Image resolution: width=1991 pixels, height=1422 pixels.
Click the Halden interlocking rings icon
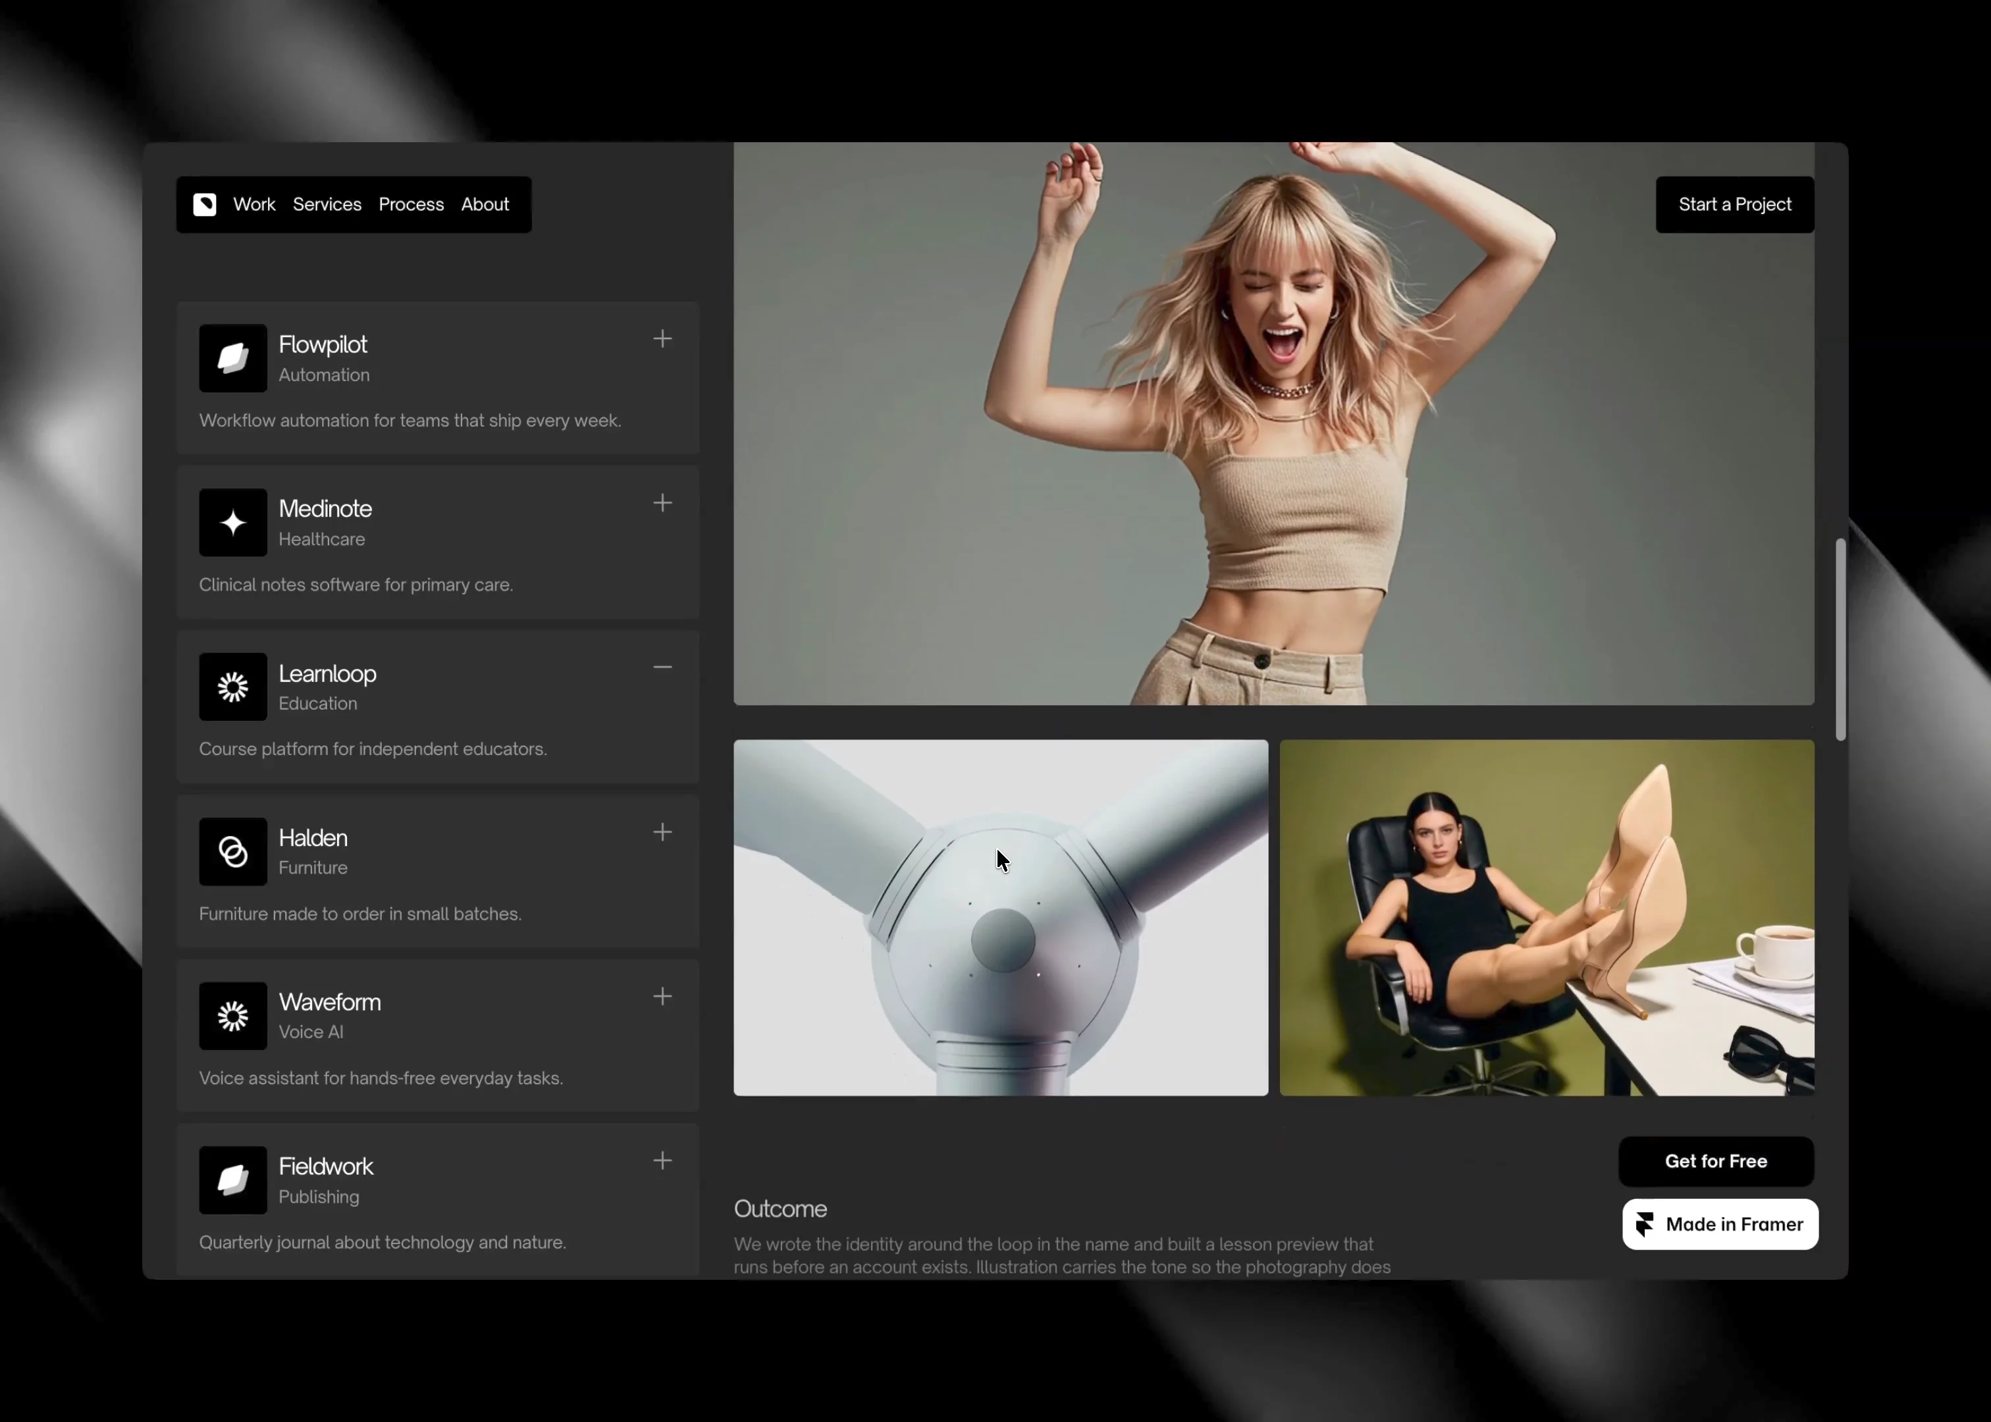point(233,852)
